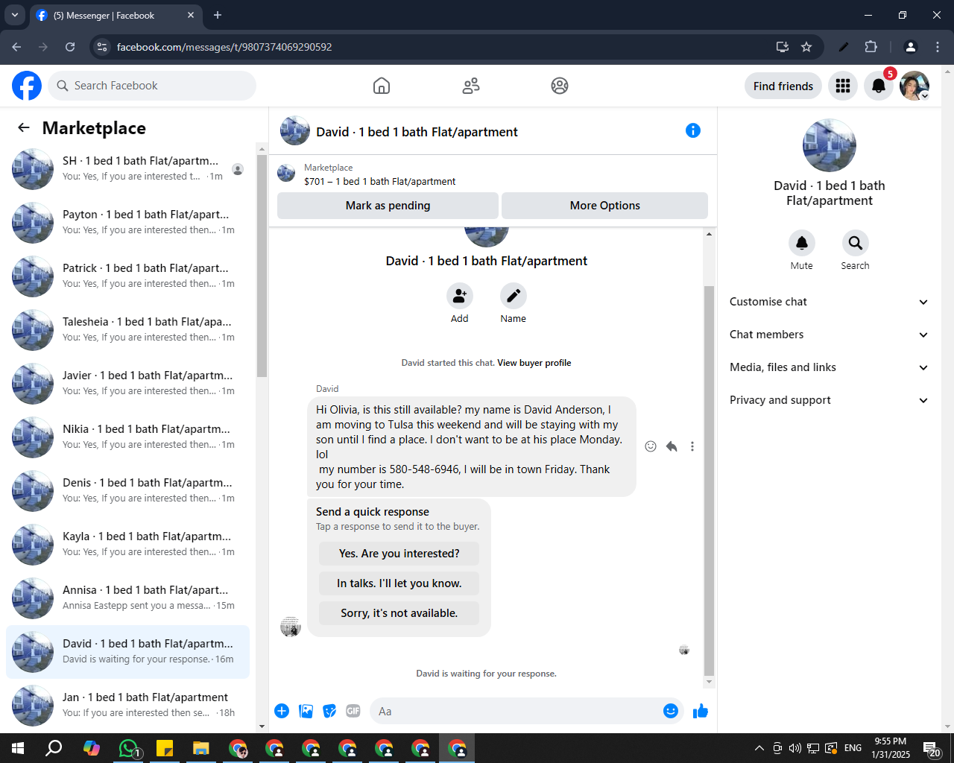This screenshot has height=763, width=954.
Task: Open the emoji picker in message box
Action: [671, 711]
